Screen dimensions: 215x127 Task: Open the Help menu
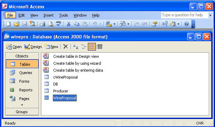[96, 15]
